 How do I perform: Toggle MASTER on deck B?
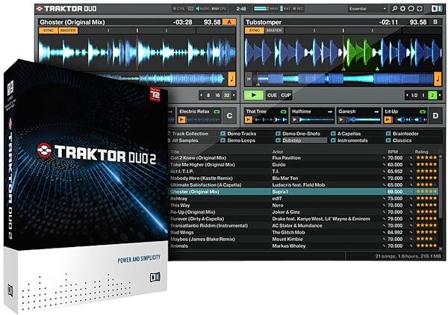[274, 31]
